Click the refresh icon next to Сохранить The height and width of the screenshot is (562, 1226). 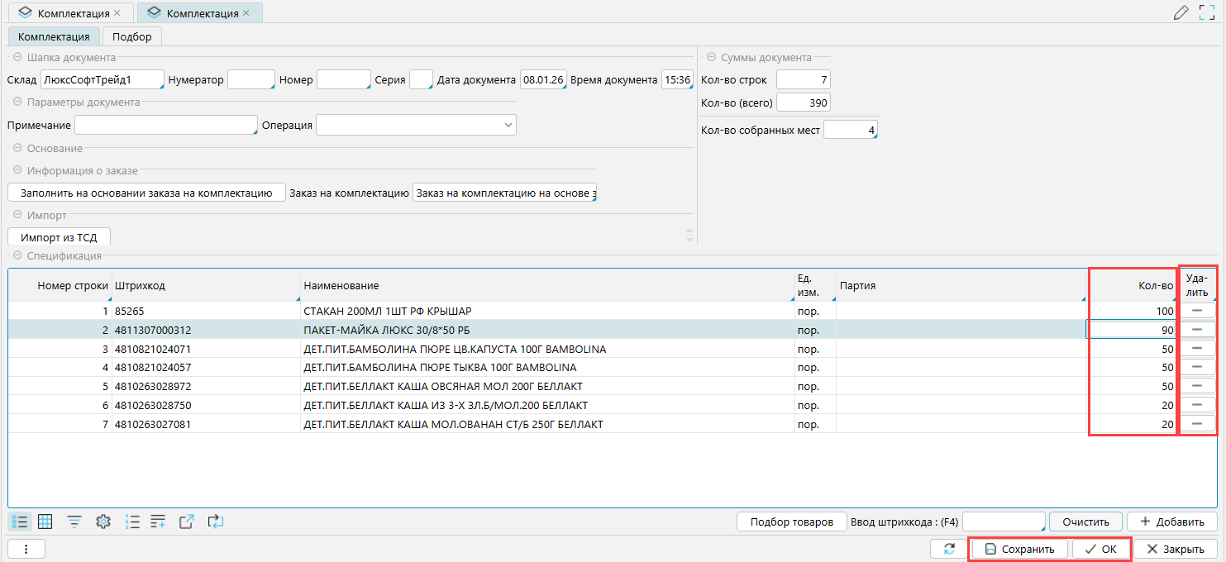948,549
